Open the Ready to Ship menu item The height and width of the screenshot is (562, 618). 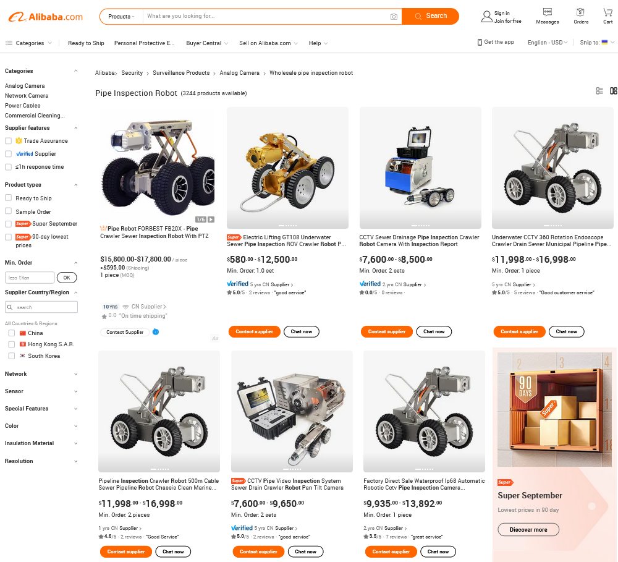[x=86, y=43]
